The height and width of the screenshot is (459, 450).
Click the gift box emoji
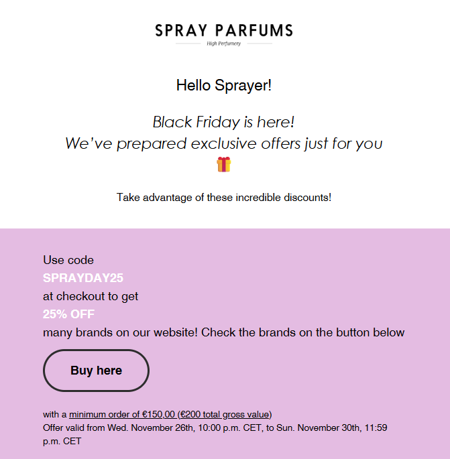(224, 164)
